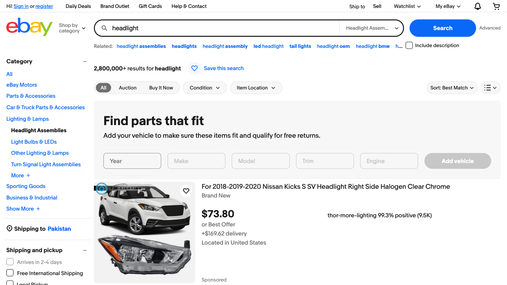Screen dimensions: 507x285
Task: Collapse the Category section minus icon
Action: pyautogui.click(x=85, y=61)
